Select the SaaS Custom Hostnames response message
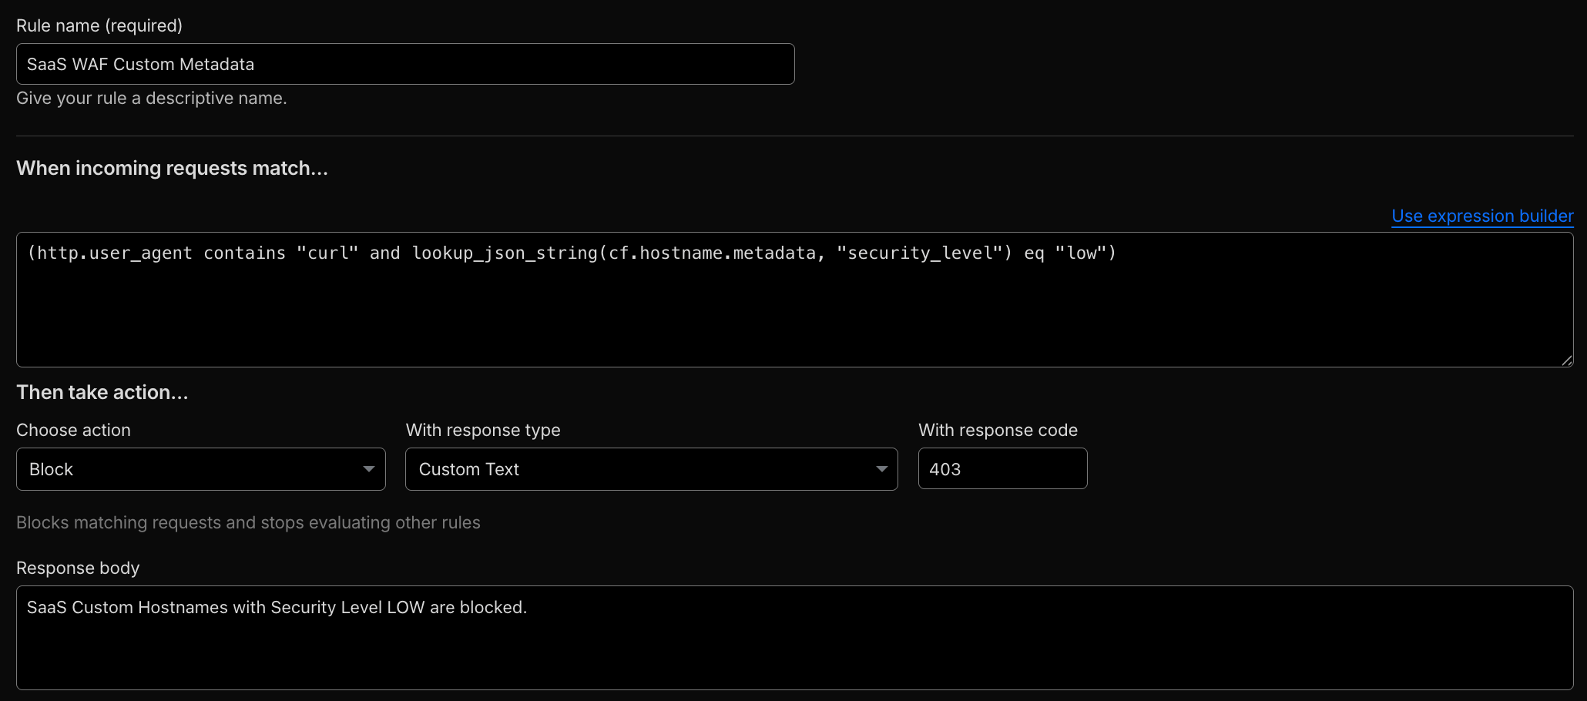 click(277, 607)
